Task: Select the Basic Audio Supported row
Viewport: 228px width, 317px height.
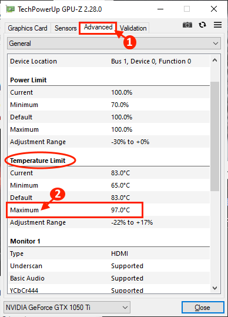Action: [x=109, y=278]
